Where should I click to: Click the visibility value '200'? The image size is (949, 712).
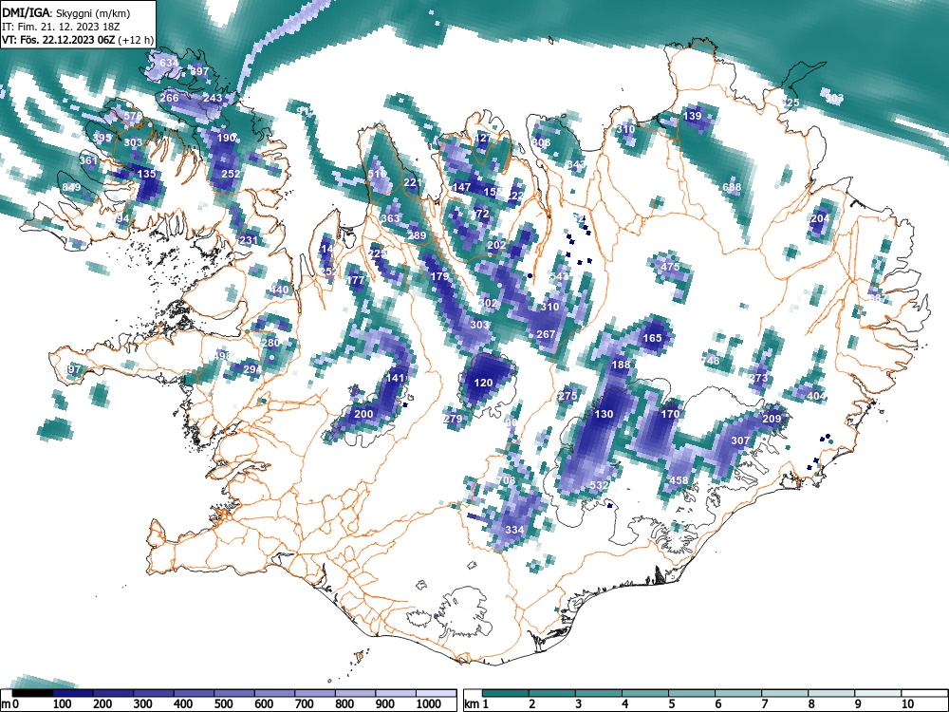(x=363, y=414)
